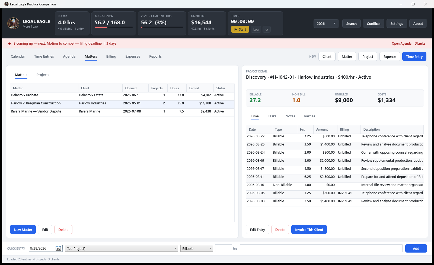Open the Parties tab in project detail
Viewport: 434px width, 265px height.
[x=309, y=116]
